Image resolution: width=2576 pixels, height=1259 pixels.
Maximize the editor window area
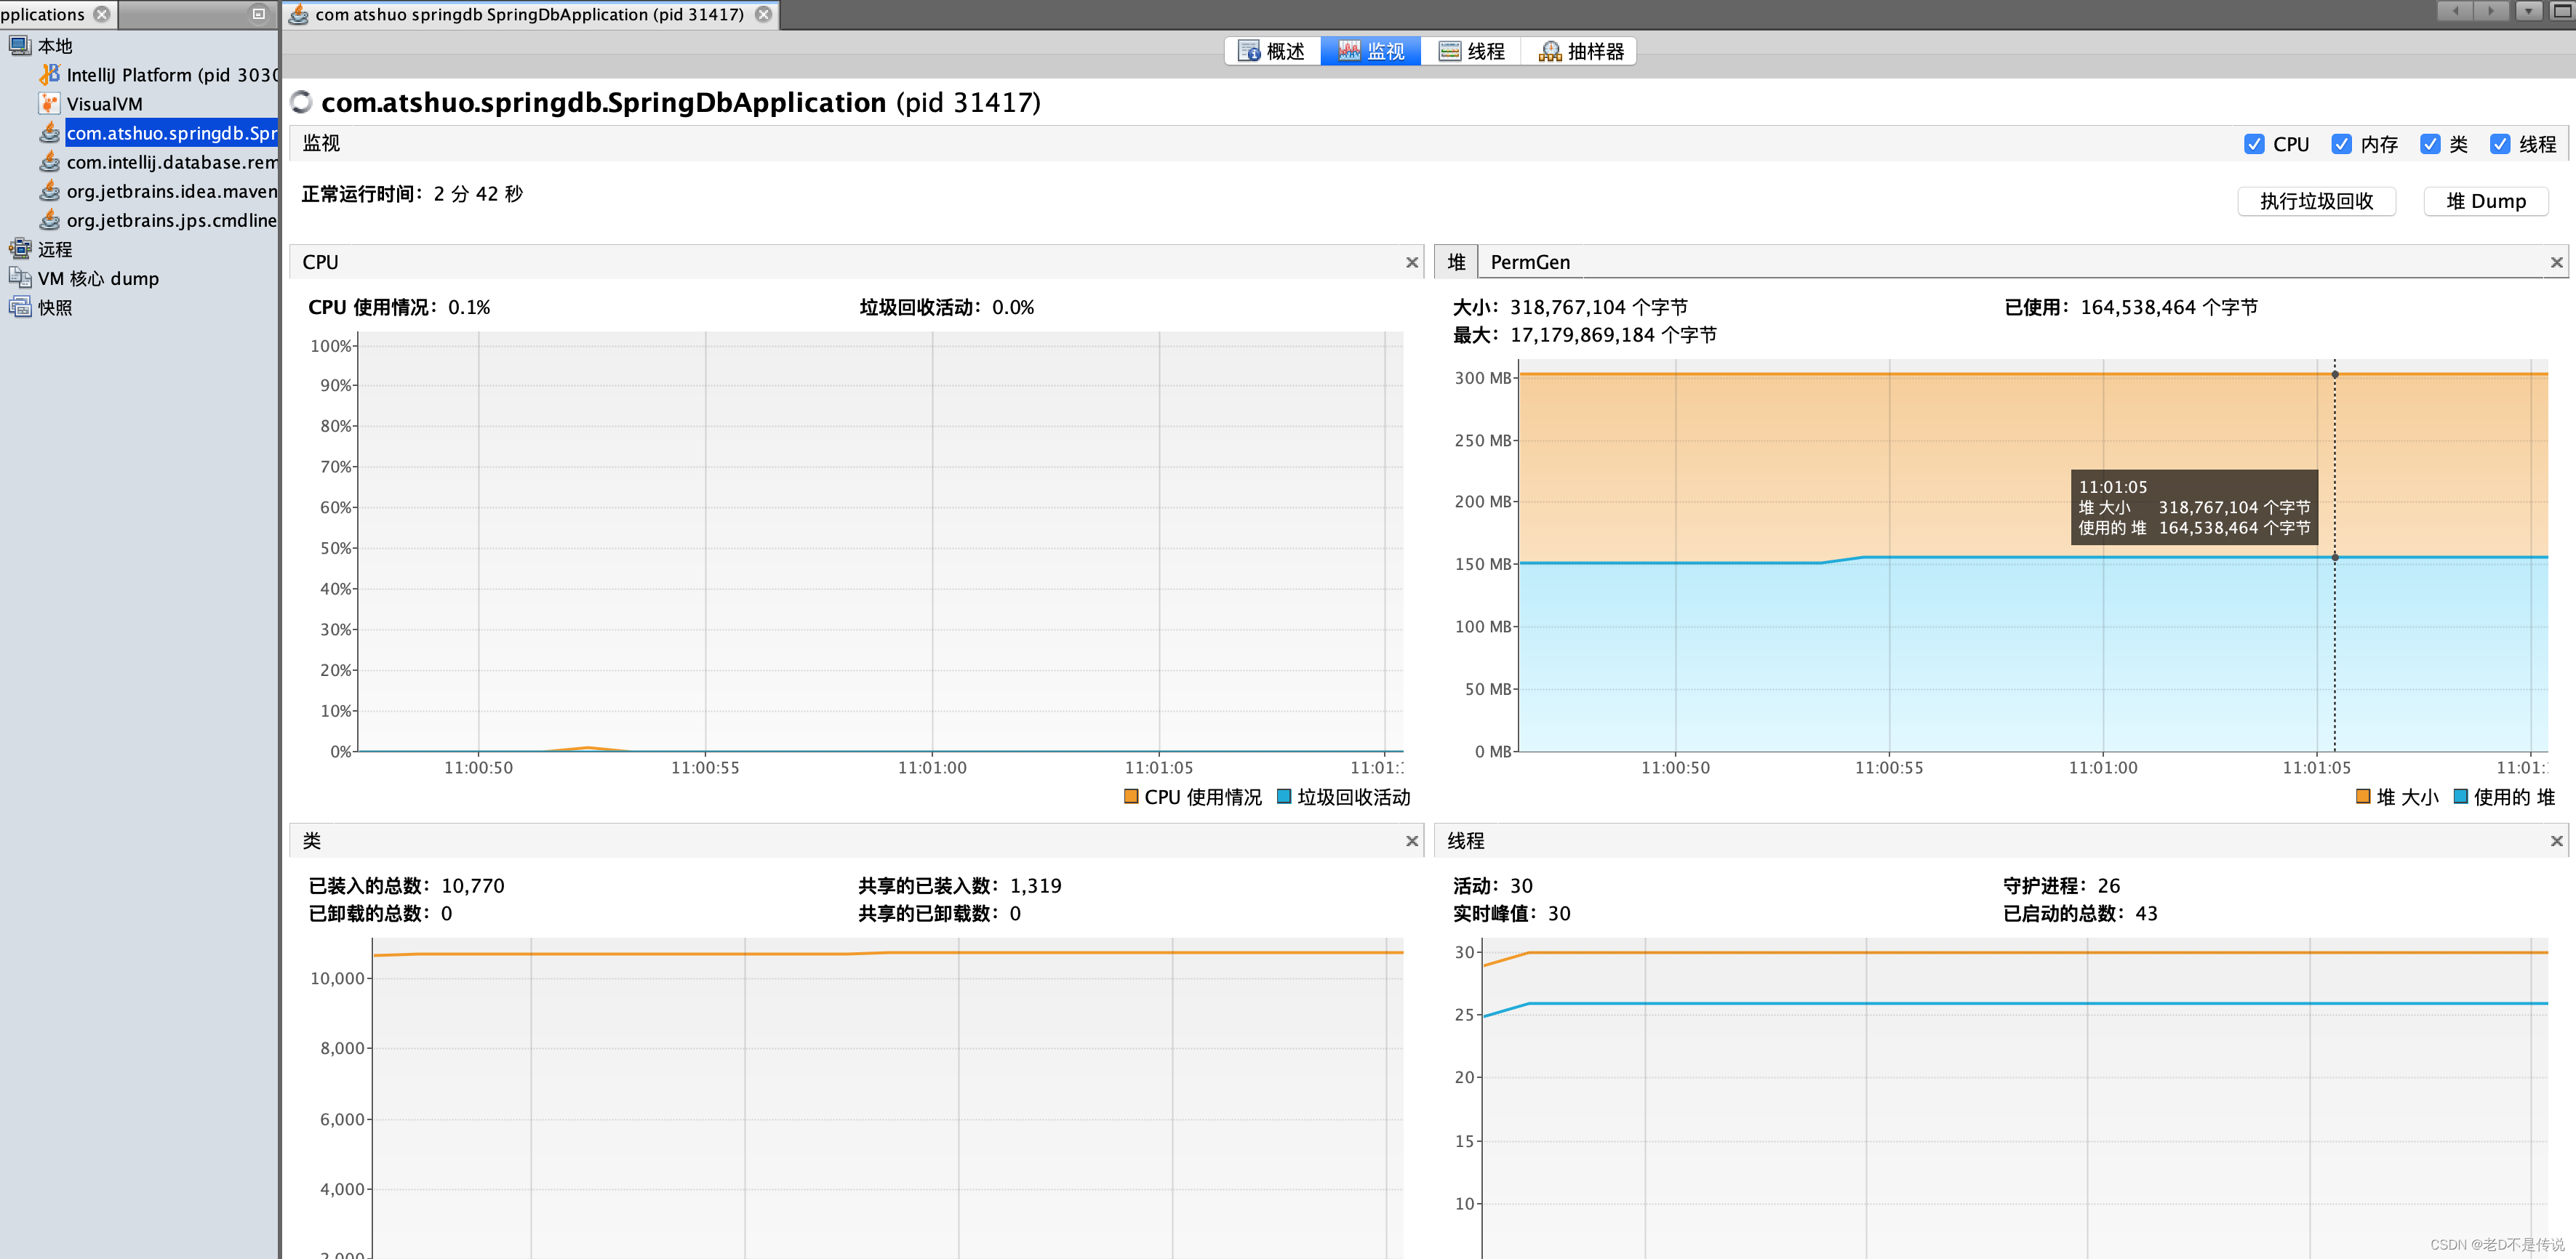click(2562, 11)
